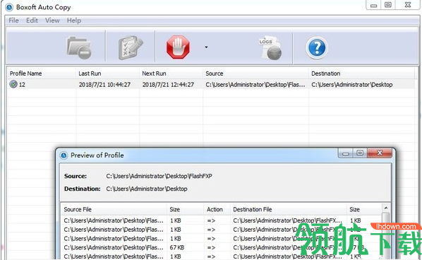Viewport: 422px width, 260px height.
Task: Minimize the Boxoft Auto Copy main window
Action: (373, 5)
